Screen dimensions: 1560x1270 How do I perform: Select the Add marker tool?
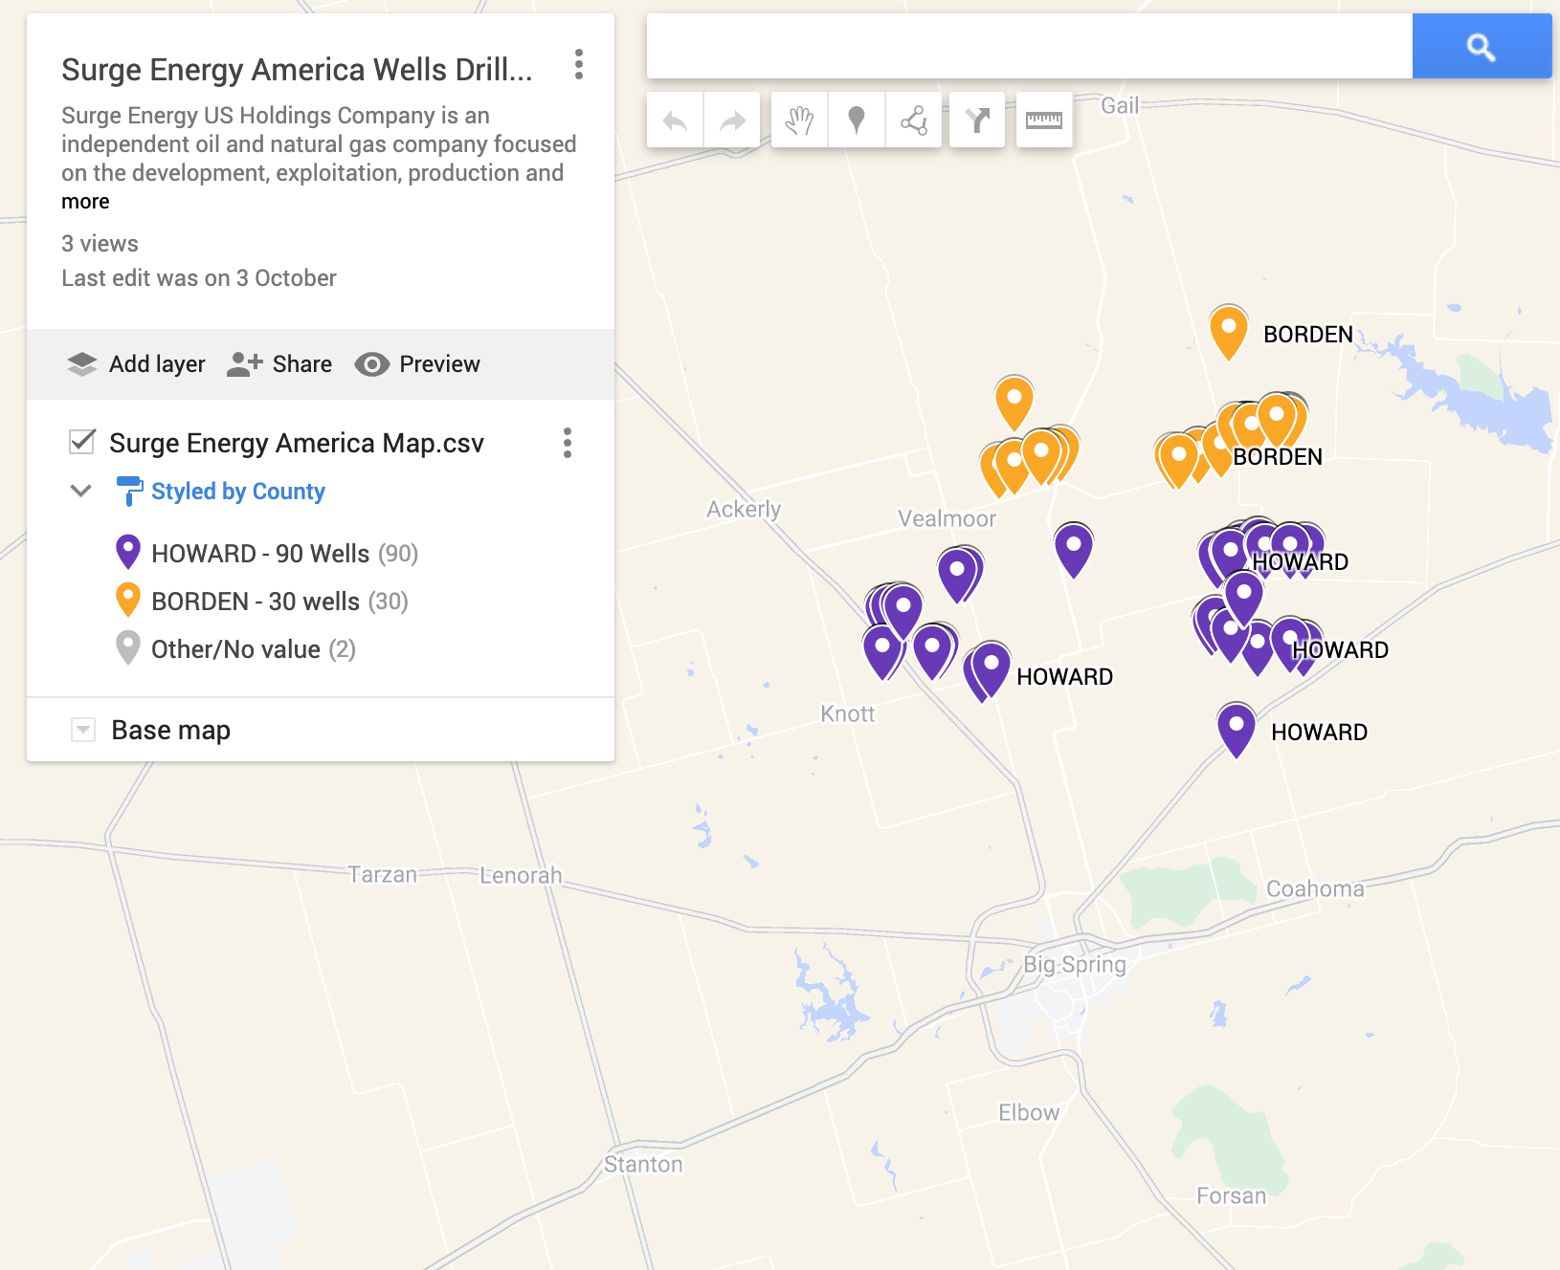(x=856, y=120)
